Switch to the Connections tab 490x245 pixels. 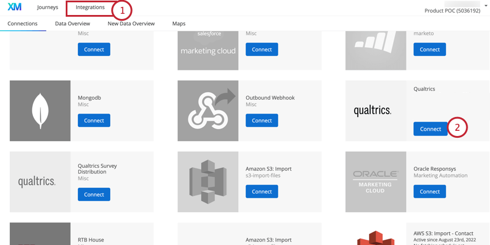pyautogui.click(x=22, y=24)
